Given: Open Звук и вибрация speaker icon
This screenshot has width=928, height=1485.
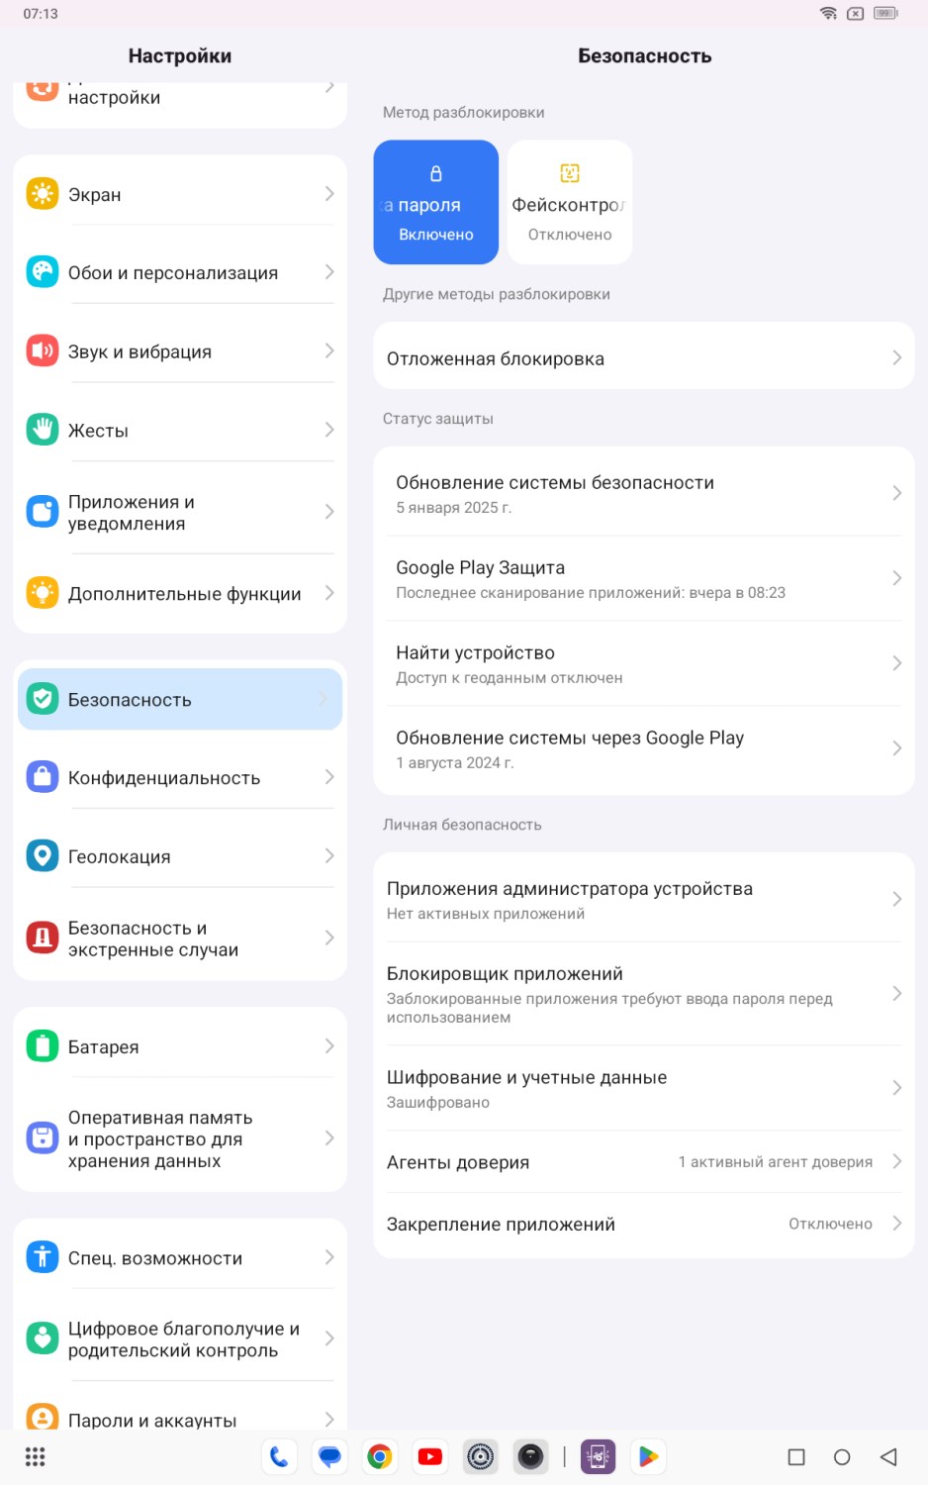Looking at the screenshot, I should (42, 351).
